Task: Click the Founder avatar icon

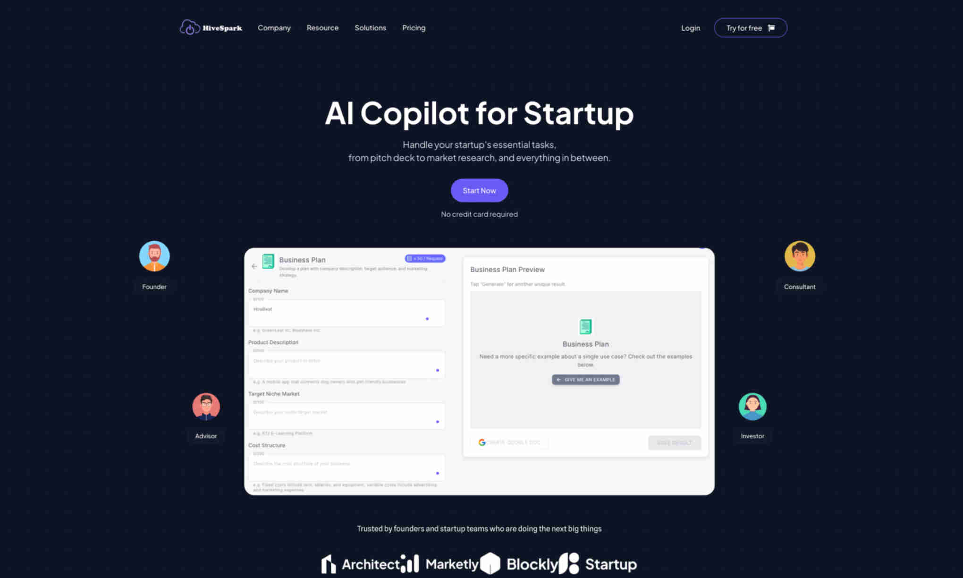Action: [x=154, y=257]
